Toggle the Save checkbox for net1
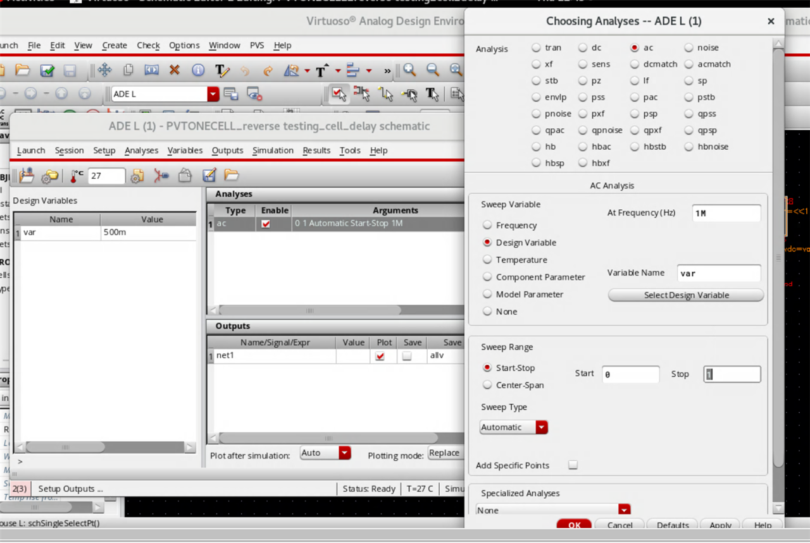Screen dimensions: 810x543 [x=407, y=356]
